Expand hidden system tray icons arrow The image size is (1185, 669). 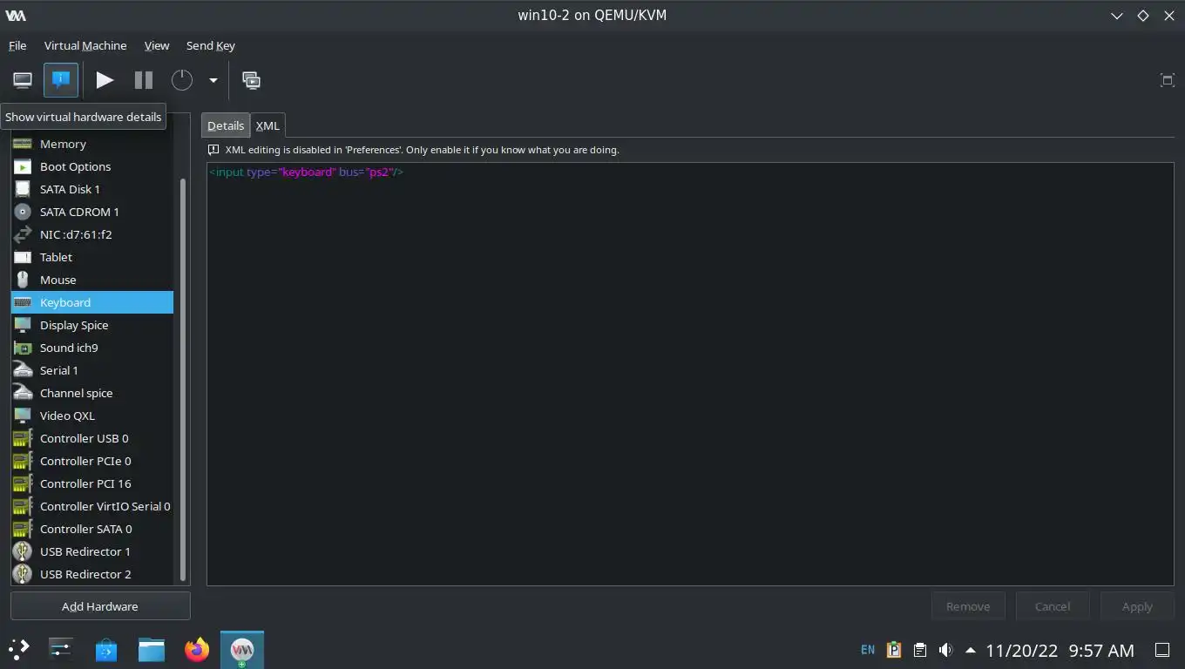pos(971,650)
